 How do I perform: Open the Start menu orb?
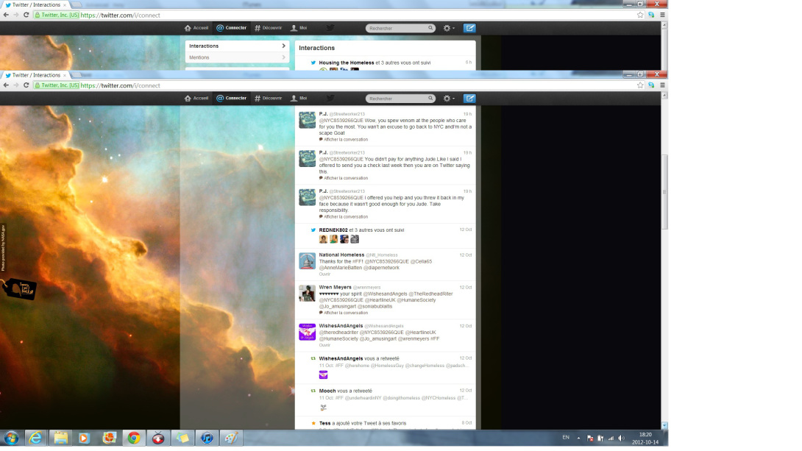click(11, 438)
